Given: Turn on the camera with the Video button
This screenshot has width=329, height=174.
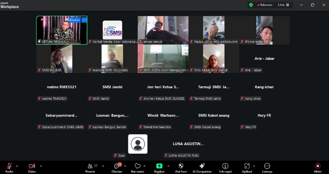Looking at the screenshot, I should coord(32,166).
